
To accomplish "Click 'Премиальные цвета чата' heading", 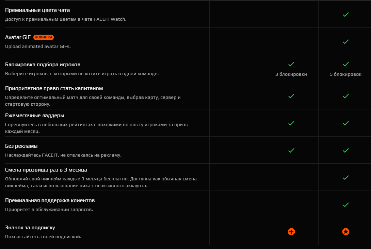I will pos(37,10).
